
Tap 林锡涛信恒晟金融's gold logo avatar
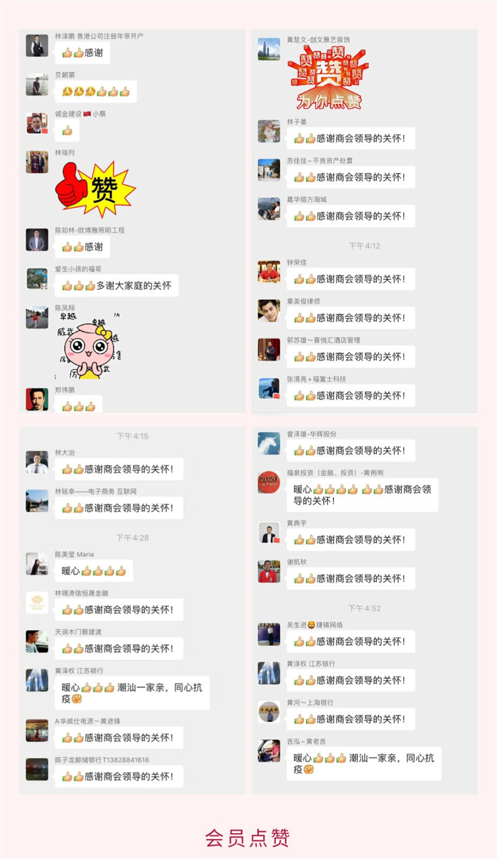[x=37, y=602]
